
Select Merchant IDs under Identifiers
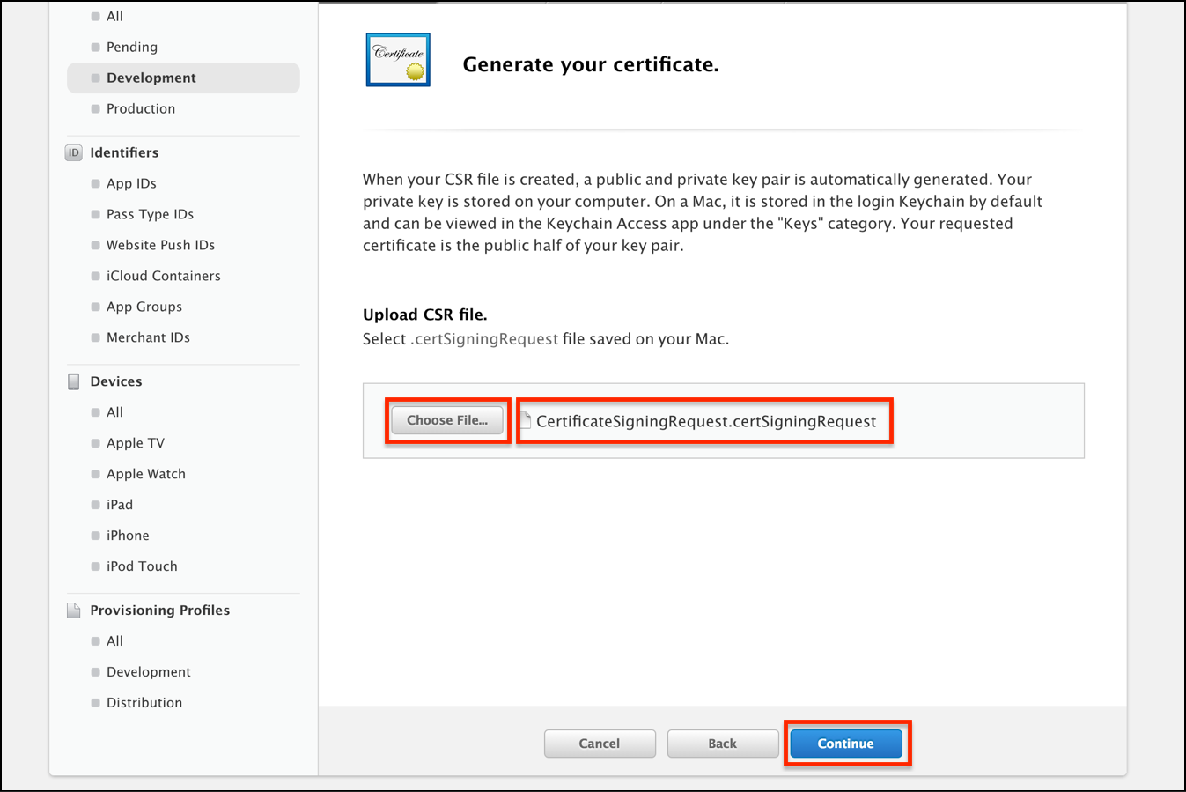[x=148, y=337]
